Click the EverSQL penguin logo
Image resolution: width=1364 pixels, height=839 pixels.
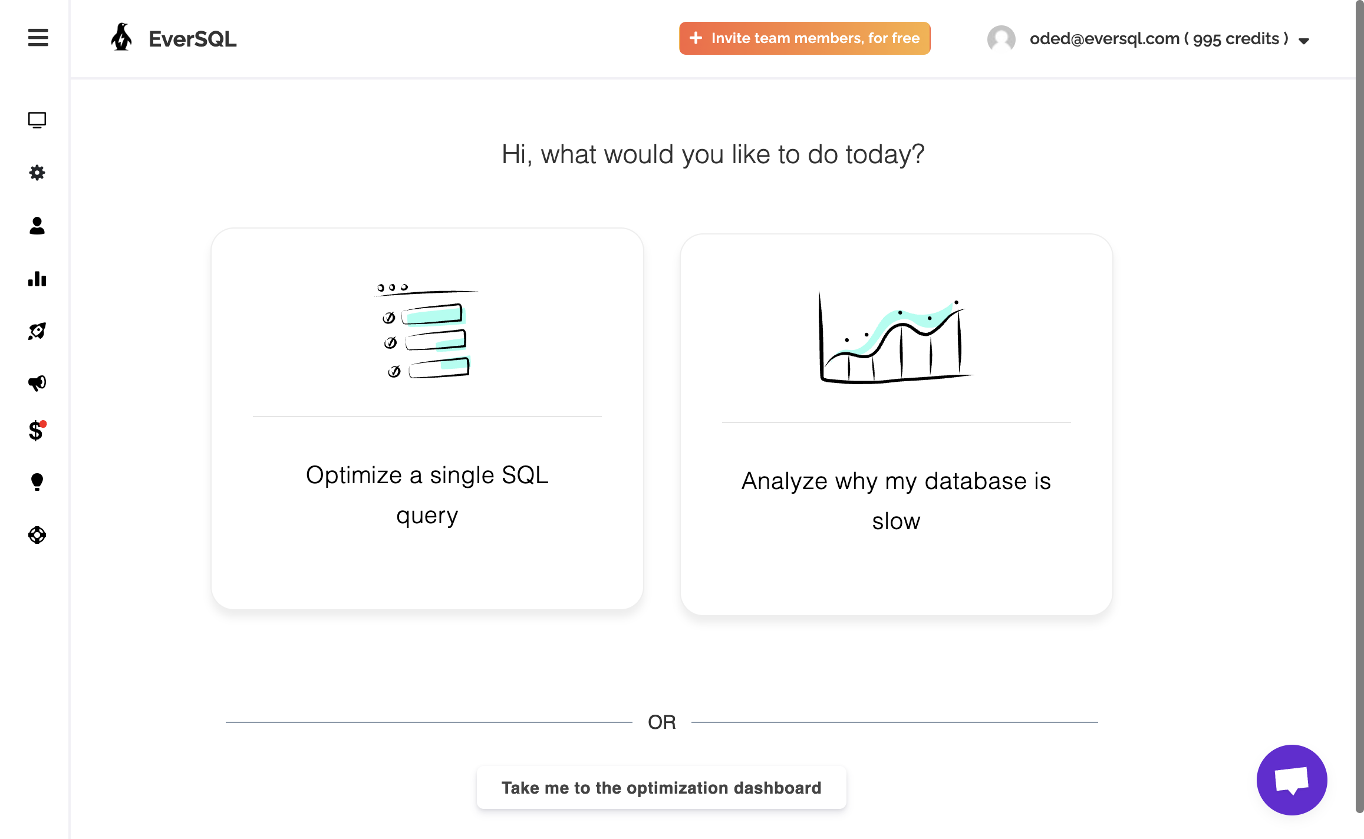(122, 38)
